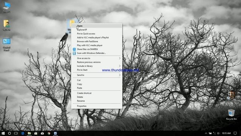The height and width of the screenshot is (136, 241).
Task: Select the speaker app desktop shortcut
Action: click(231, 96)
